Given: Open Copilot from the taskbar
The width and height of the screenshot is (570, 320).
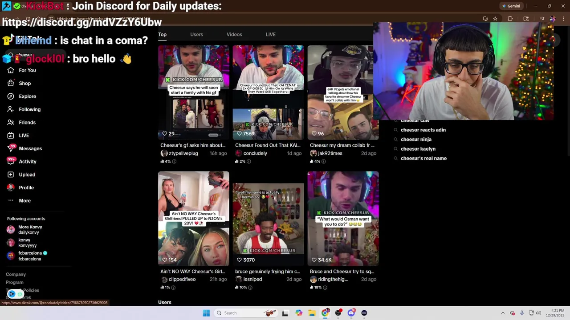Looking at the screenshot, I should pyautogui.click(x=299, y=313).
